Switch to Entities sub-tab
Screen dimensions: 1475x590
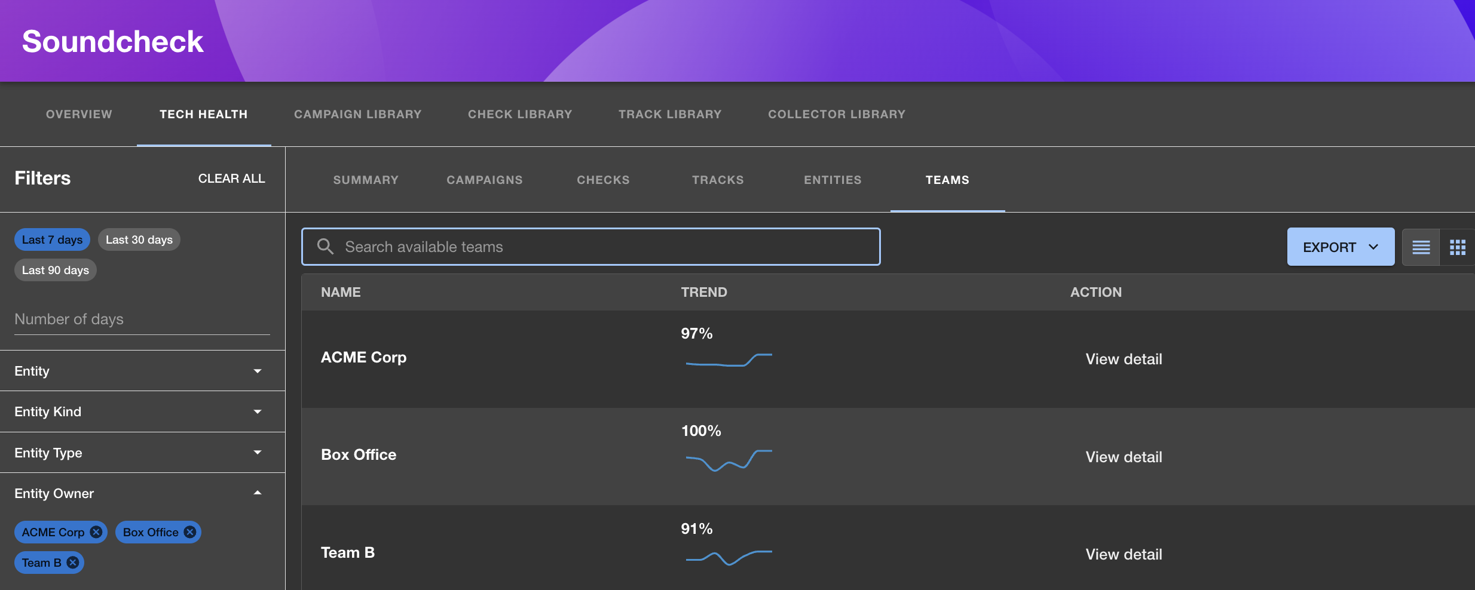[x=833, y=180]
